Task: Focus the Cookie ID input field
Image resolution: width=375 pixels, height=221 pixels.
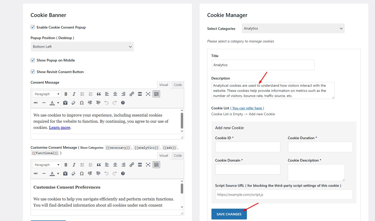Action: [248, 147]
